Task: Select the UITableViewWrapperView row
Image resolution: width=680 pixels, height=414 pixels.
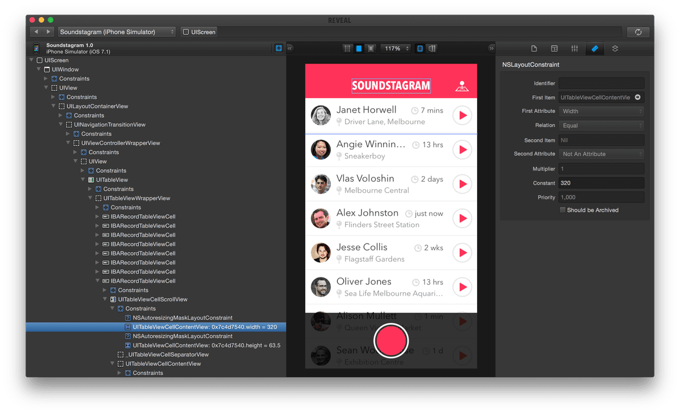Action: tap(156, 198)
